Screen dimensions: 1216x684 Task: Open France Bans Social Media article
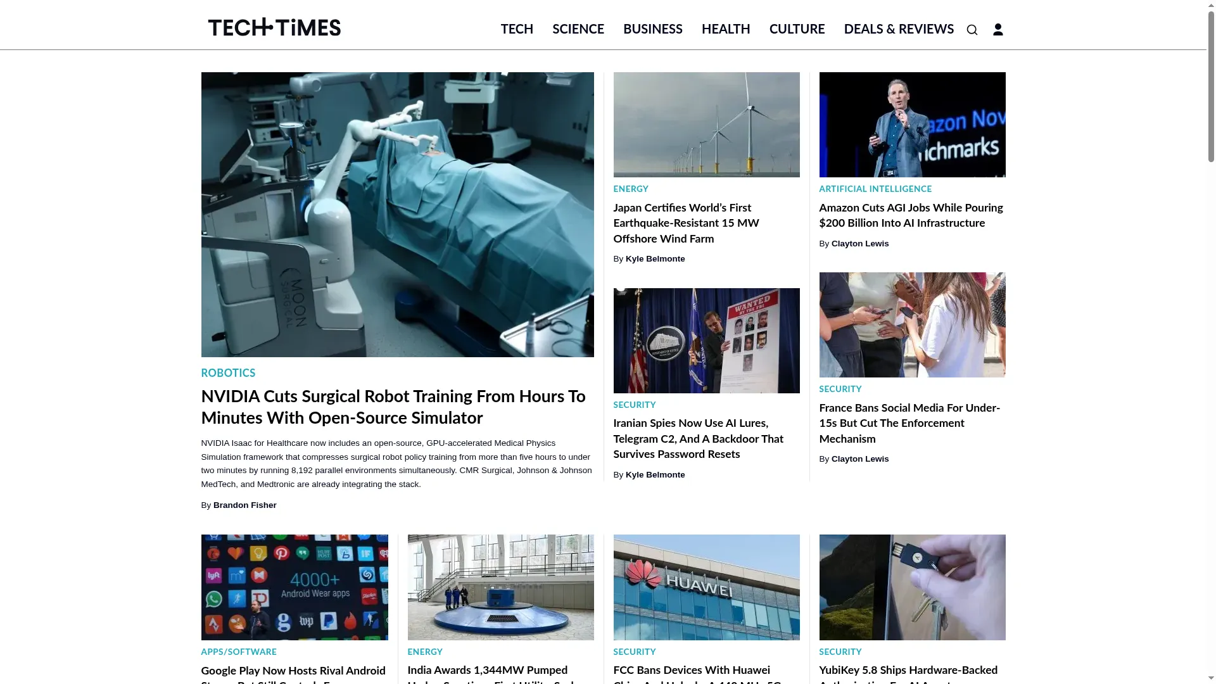point(909,423)
